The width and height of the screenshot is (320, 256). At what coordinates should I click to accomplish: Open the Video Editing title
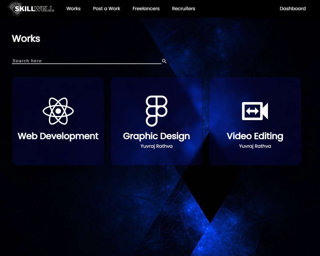click(x=255, y=136)
